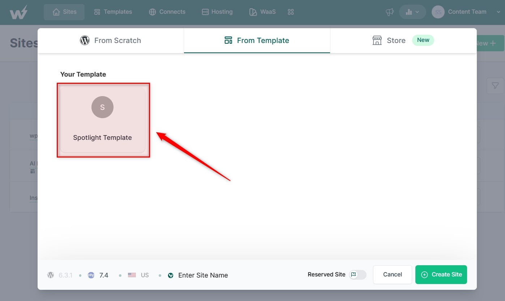Image resolution: width=505 pixels, height=301 pixels.
Task: Select the Spotlight Template card
Action: click(103, 120)
